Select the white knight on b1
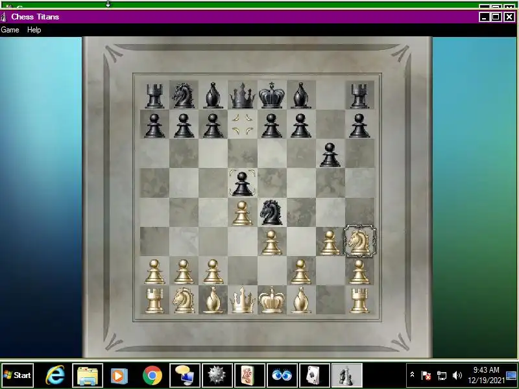 coord(184,300)
